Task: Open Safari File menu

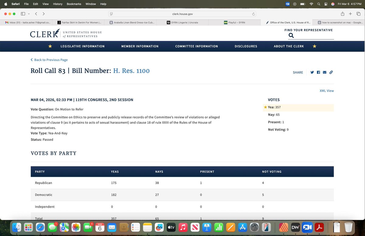Action: 26,4
